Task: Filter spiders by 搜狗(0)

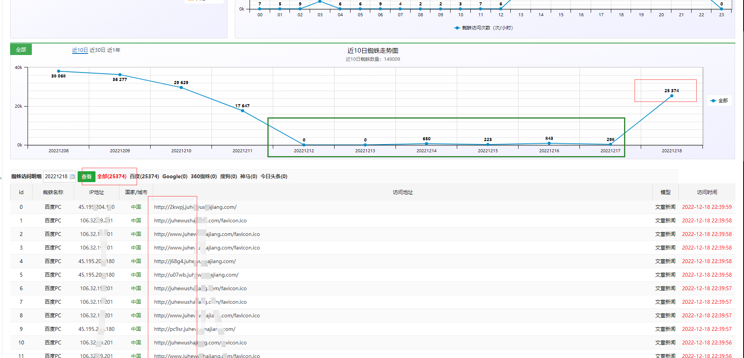Action: (229, 176)
